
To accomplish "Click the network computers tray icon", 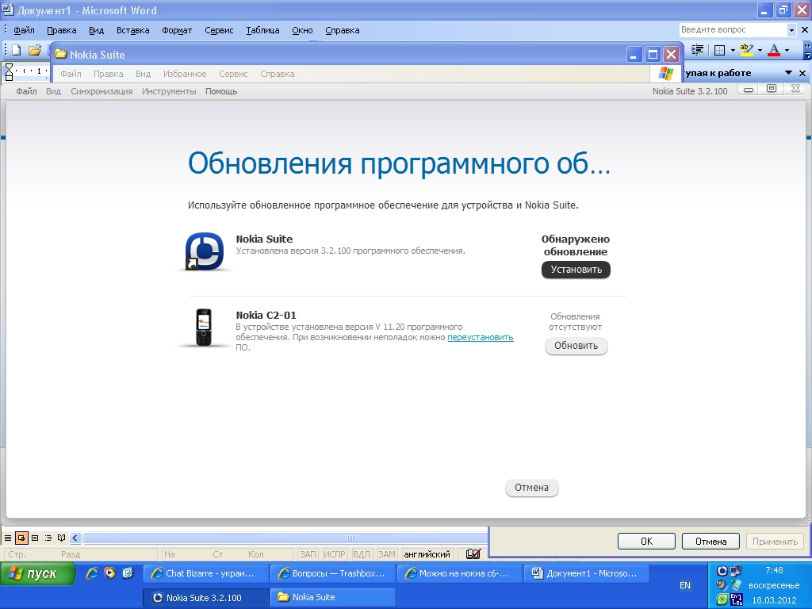I will (735, 571).
